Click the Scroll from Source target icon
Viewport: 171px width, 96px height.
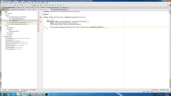[29, 10]
